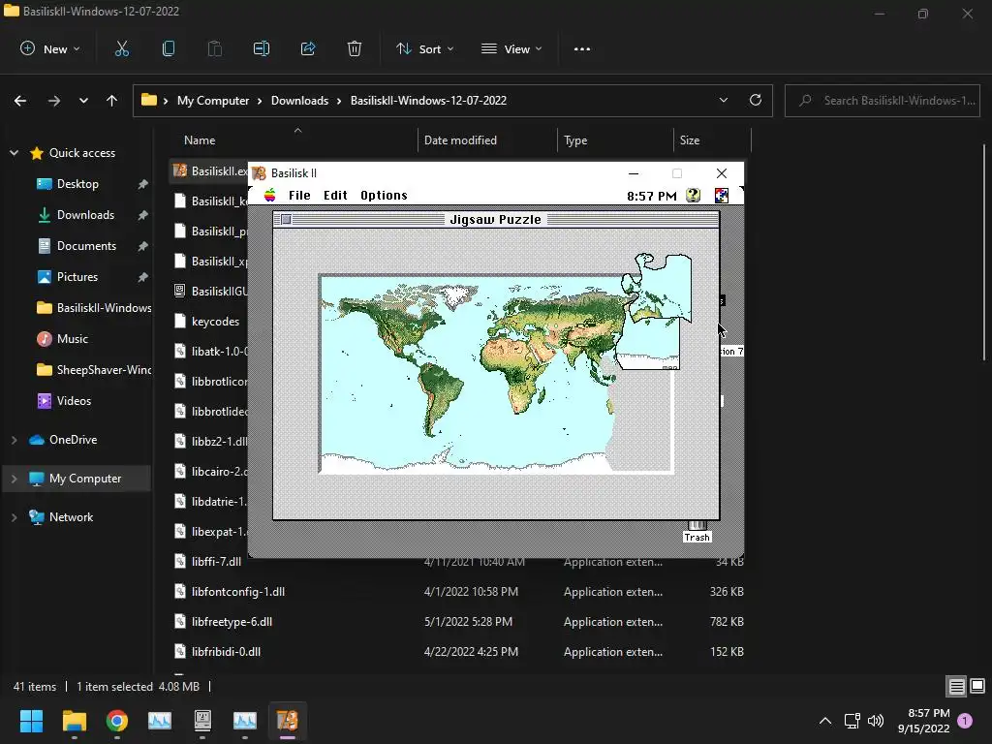Click the Paste icon in Explorer toolbar
Screen dimensions: 992x744
(x=215, y=48)
